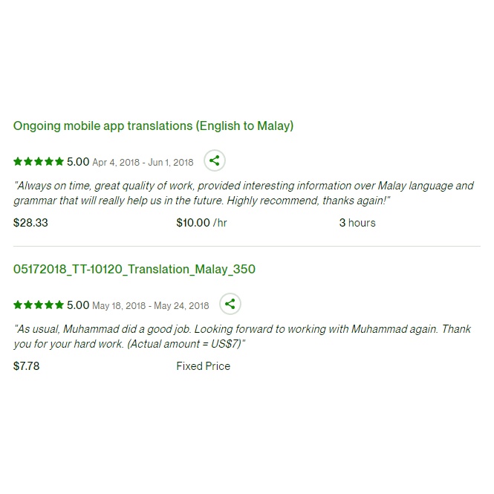
Task: Click share icon for mobile app translations review
Action: coord(214,161)
